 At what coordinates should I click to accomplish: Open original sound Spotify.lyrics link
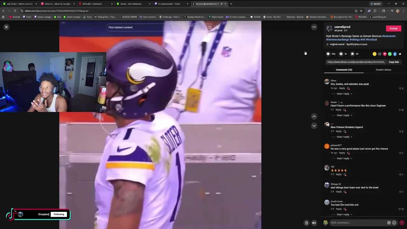(348, 45)
